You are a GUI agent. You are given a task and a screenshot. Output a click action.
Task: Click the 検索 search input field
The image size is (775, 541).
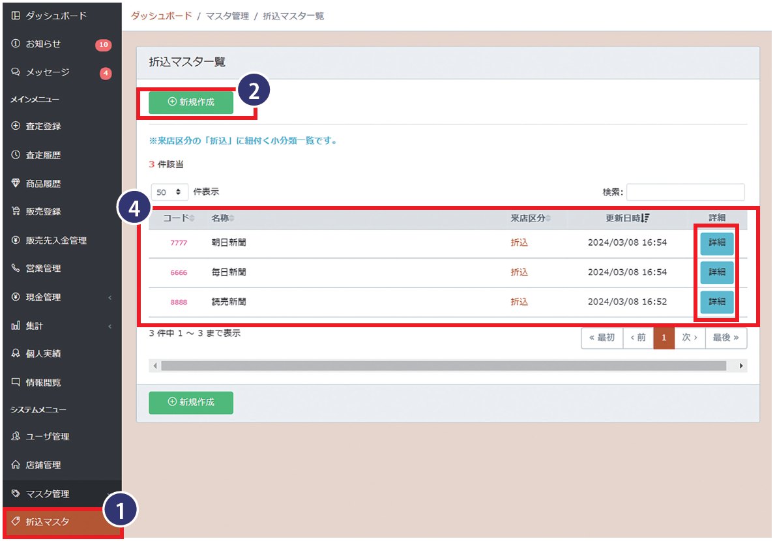pos(685,192)
